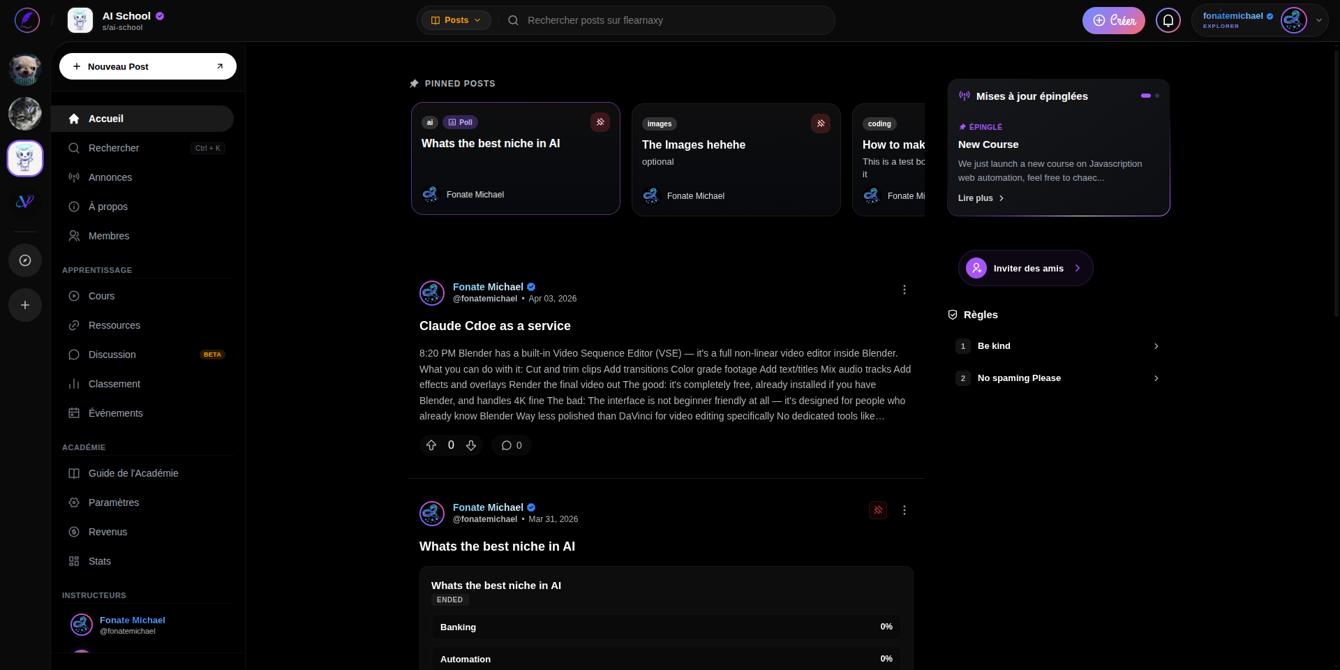Unpin the 'Whats the best niche in AI' post
Viewport: 1340px width, 670px height.
click(x=600, y=122)
